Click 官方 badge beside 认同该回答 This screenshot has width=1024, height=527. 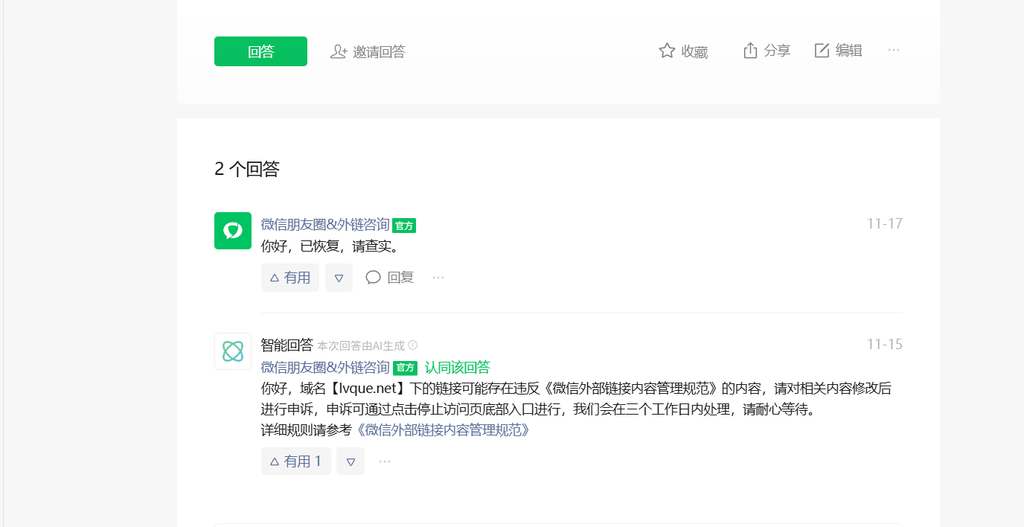click(405, 368)
